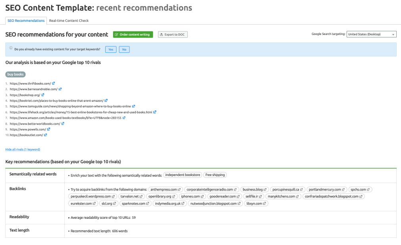The height and width of the screenshot is (245, 401).
Task: Select the independent bookstore keyword chip
Action: pos(182,175)
